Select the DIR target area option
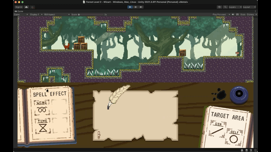Viewport: 271px width, 152px height. (x=218, y=129)
